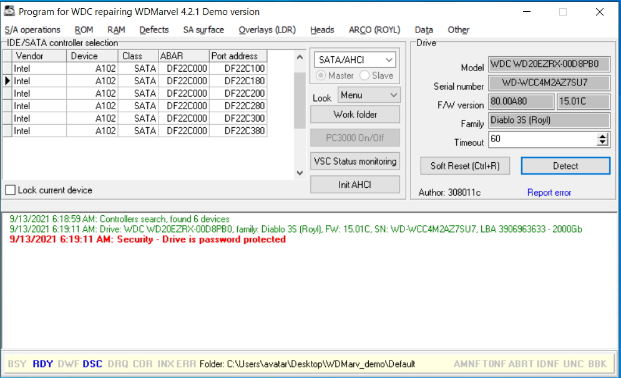Click the Folder path in status bar
The height and width of the screenshot is (378, 621).
(x=307, y=364)
